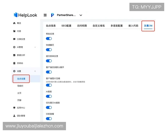Click the 扫码查看 label

pos(50,114)
